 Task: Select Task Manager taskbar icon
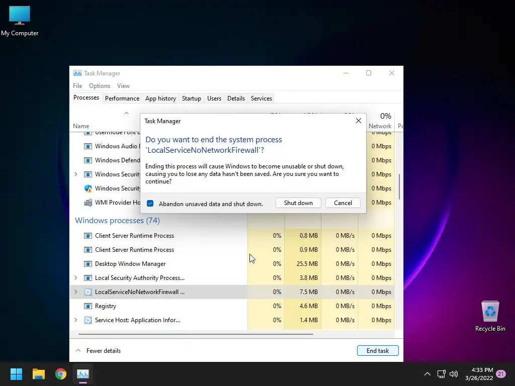click(x=83, y=374)
